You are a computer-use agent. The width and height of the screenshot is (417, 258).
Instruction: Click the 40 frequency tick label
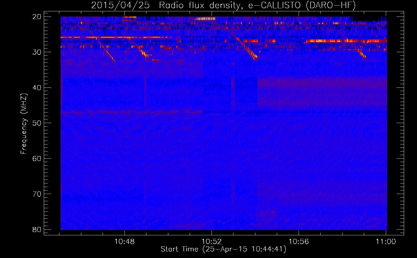tap(37, 88)
